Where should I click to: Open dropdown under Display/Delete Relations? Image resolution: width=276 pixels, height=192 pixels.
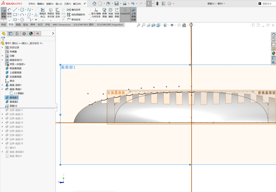(x=96, y=20)
